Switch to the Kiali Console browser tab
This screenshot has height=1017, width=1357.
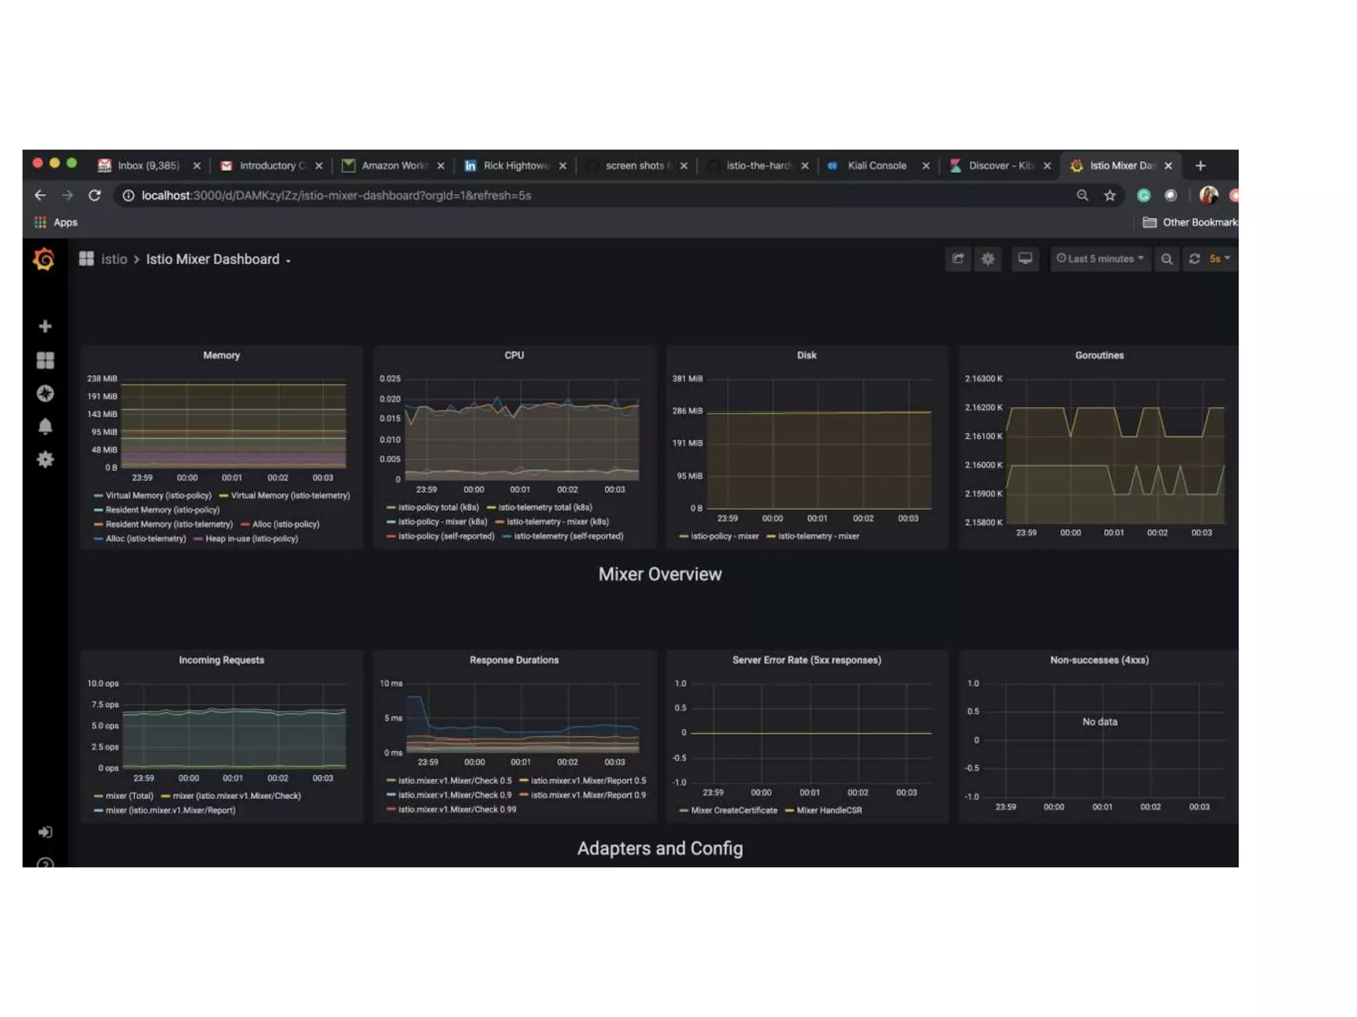tap(876, 166)
